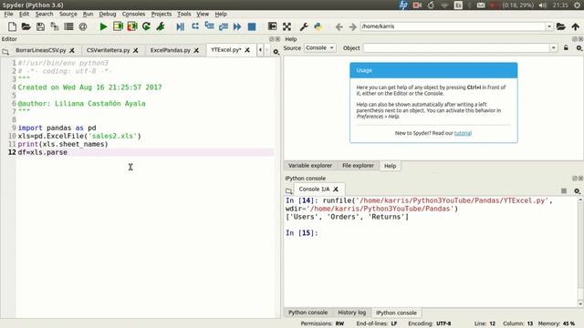Open the Search menu
The image size is (584, 328).
click(x=45, y=14)
